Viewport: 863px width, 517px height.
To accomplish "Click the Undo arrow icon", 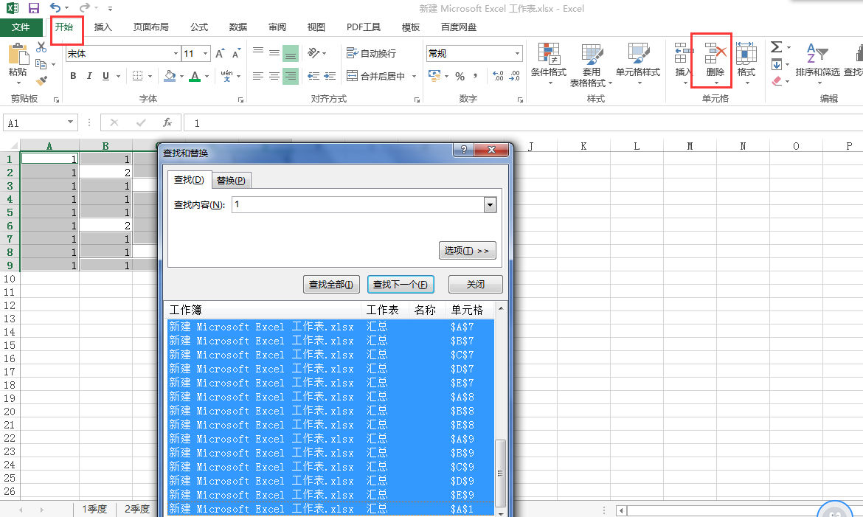I will [55, 7].
